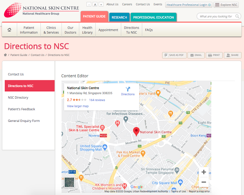Viewport: 244px width, 195px height.
Task: Click Terms of Use map link
Action: point(178,192)
